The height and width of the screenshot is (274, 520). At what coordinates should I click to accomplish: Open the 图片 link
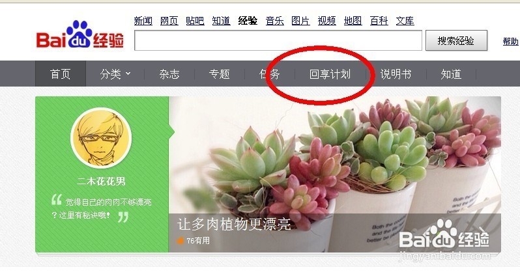point(300,21)
